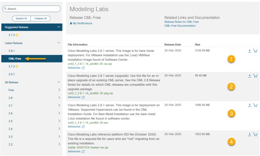260x156 pixels.
Task: Add the 2.8.1 upgrade pkg to cart
Action: (x=255, y=76)
